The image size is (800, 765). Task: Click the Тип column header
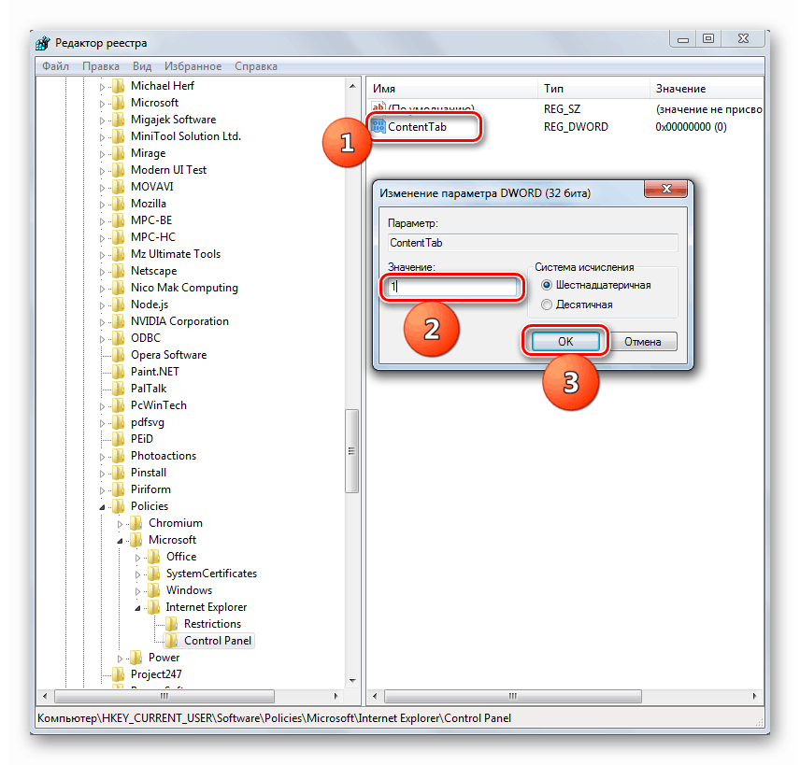[593, 89]
